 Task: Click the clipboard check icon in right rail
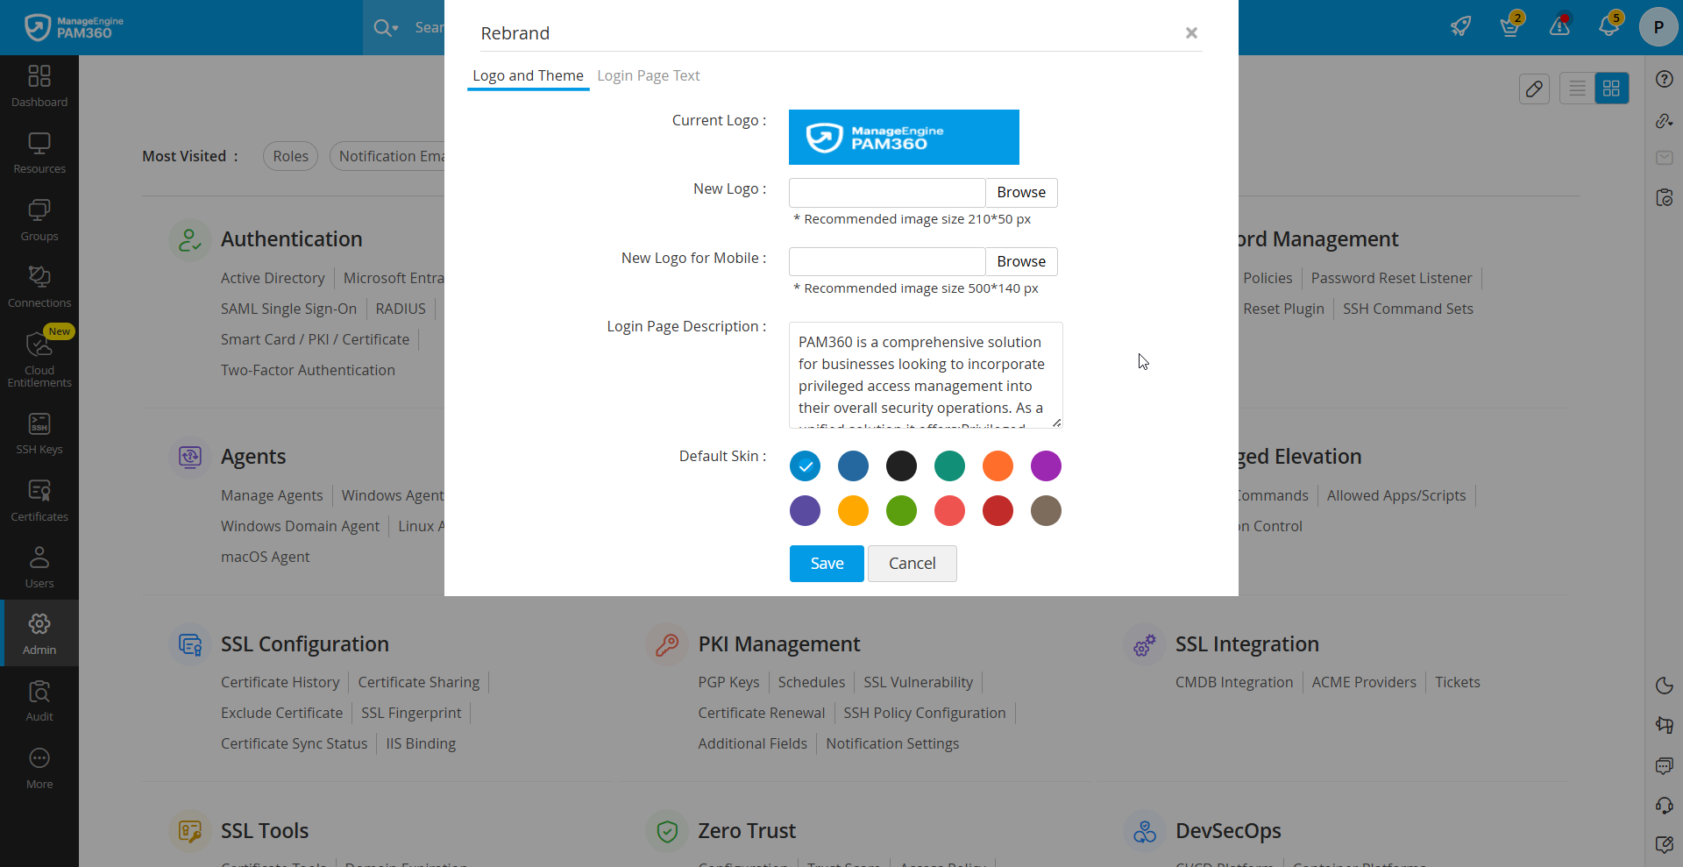point(1665,197)
